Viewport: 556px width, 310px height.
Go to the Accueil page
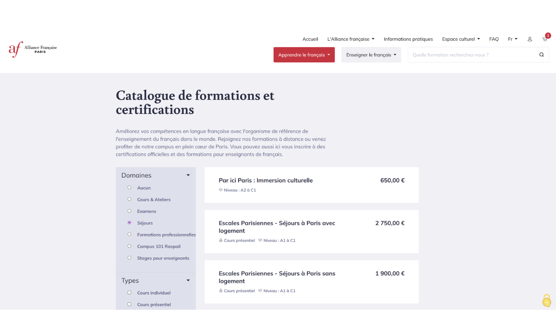[310, 39]
